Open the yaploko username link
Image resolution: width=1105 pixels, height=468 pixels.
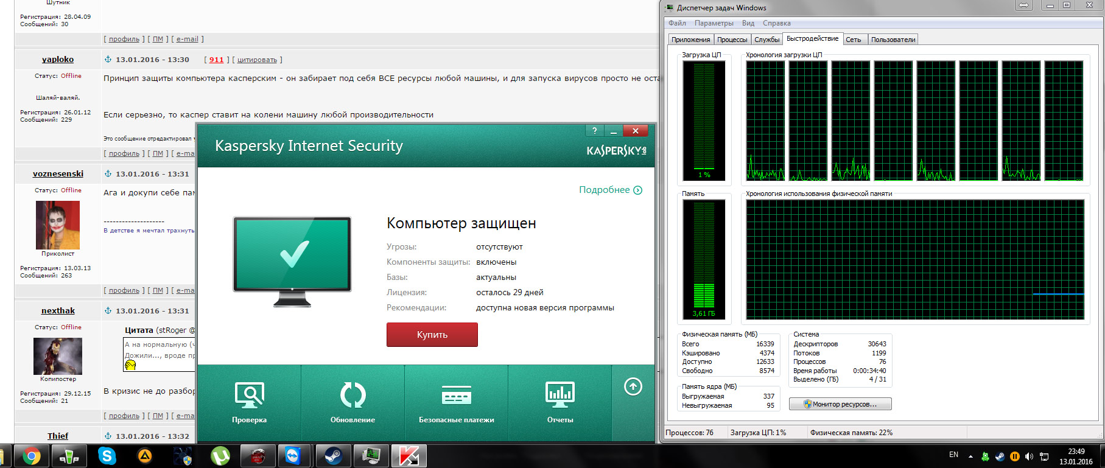[x=58, y=59]
